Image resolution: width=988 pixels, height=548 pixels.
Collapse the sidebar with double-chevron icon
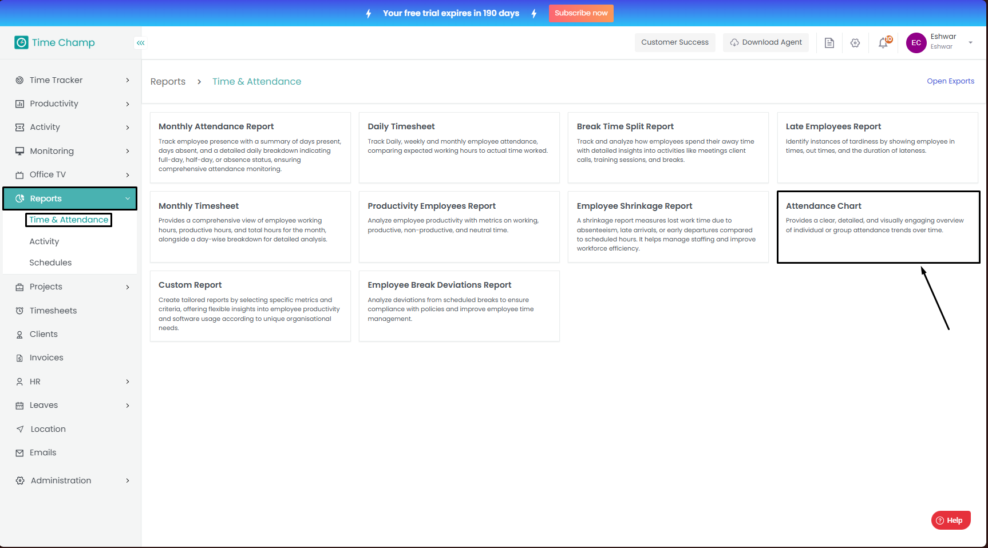[x=140, y=43]
